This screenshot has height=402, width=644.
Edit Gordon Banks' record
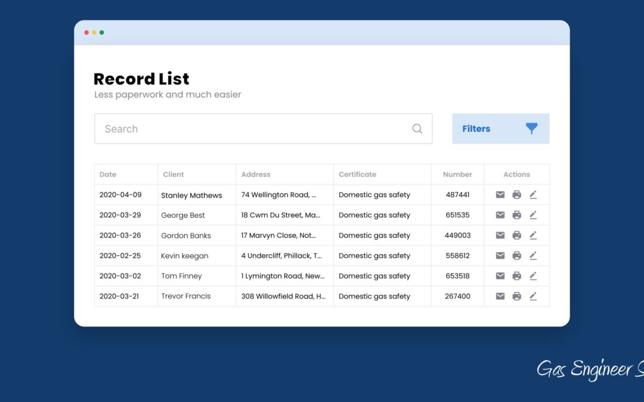click(x=533, y=235)
